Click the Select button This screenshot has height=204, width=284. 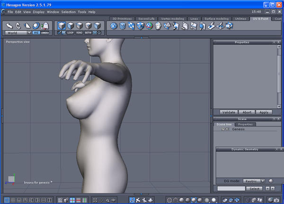click(255, 188)
